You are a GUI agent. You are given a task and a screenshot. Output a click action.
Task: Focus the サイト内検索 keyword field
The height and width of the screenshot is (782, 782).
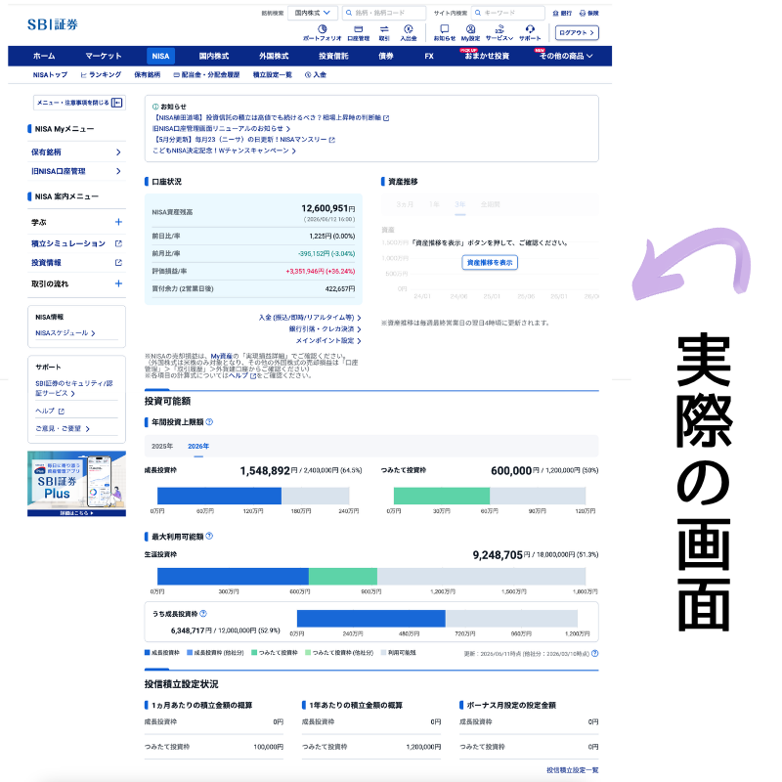point(508,13)
